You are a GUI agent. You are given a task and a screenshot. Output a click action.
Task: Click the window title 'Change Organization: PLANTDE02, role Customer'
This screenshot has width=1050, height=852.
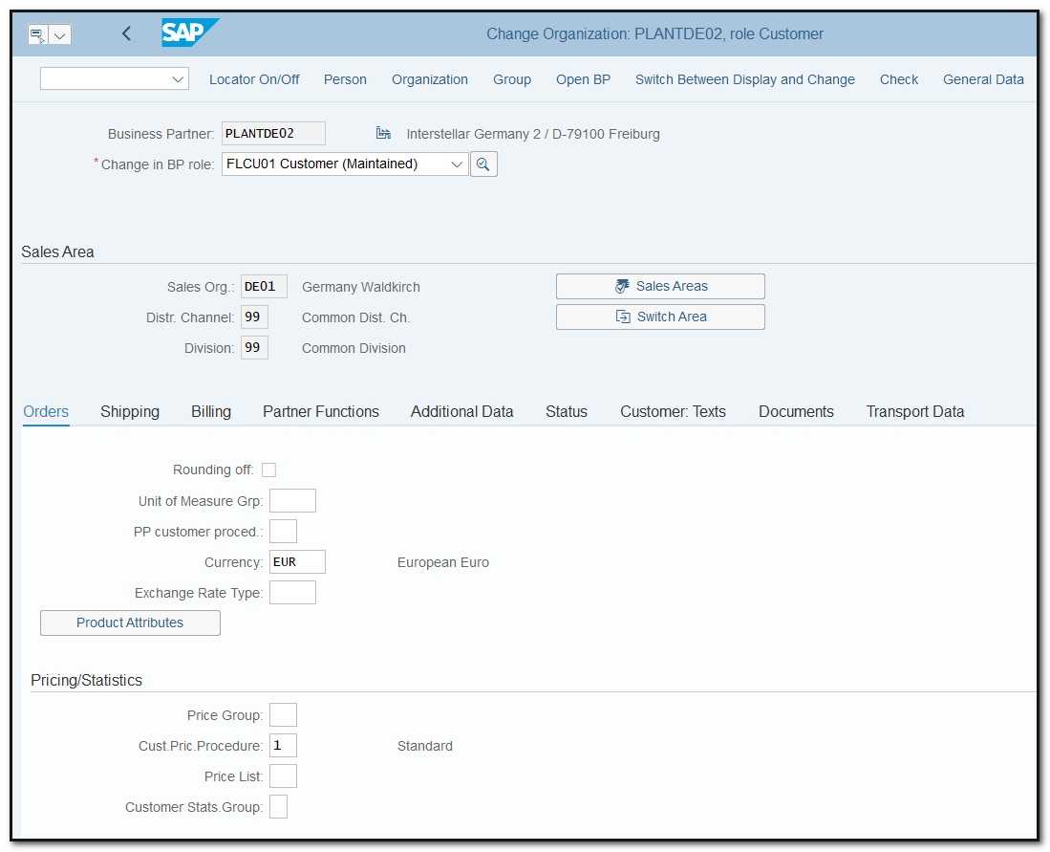654,34
